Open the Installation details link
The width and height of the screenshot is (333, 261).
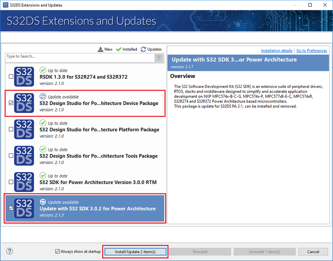click(x=277, y=51)
